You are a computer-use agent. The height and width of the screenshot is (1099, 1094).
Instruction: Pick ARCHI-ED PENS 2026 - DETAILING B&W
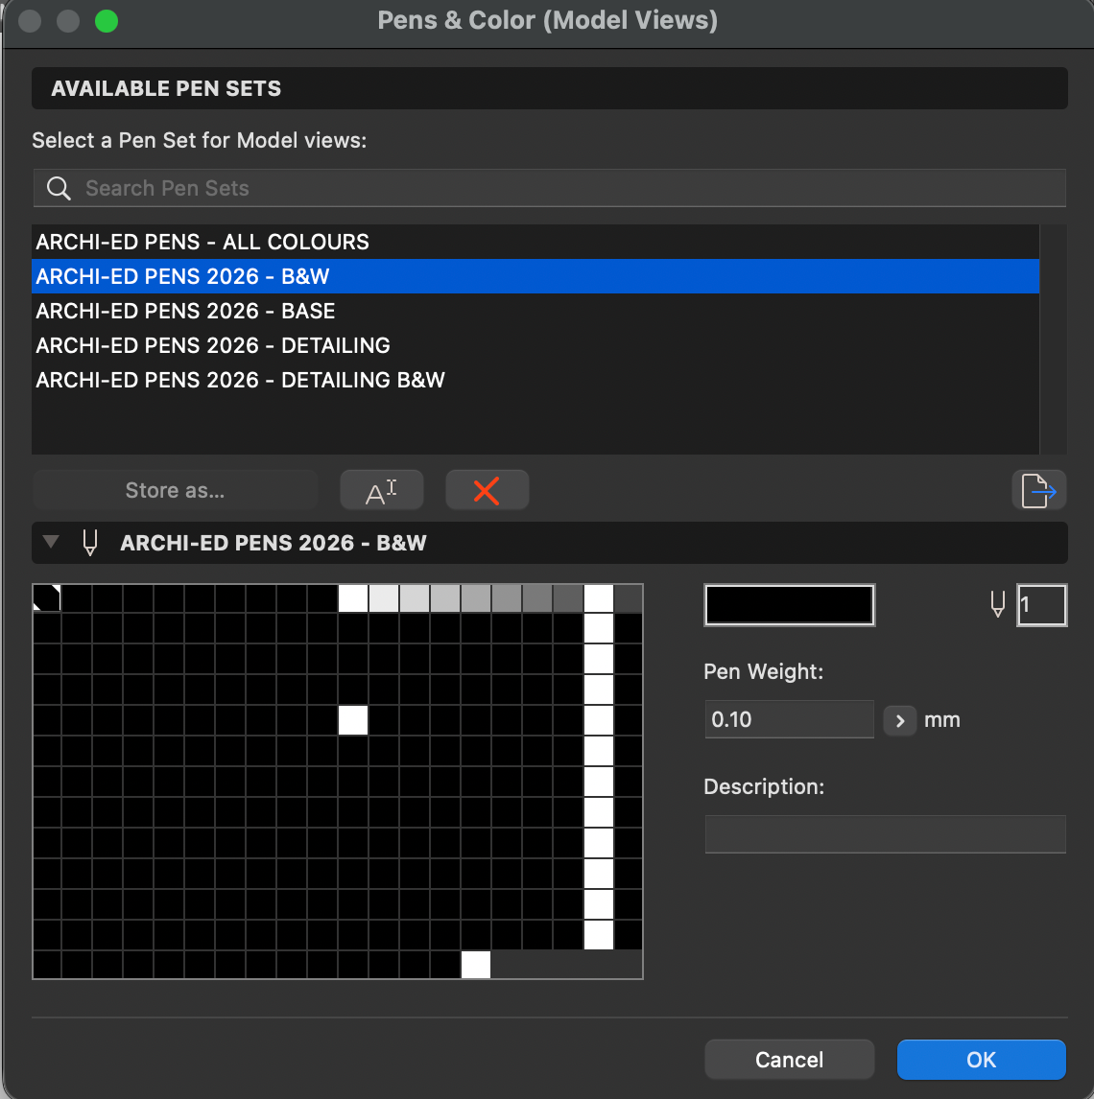click(x=240, y=380)
